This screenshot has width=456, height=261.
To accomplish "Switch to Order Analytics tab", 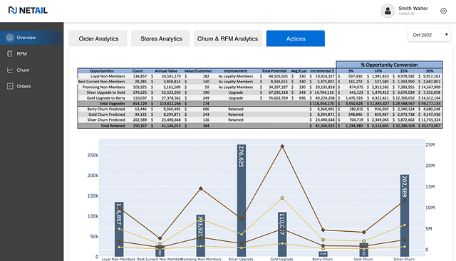I will 98,38.
